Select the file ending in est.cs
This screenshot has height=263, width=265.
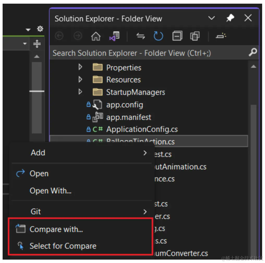pos(163,154)
